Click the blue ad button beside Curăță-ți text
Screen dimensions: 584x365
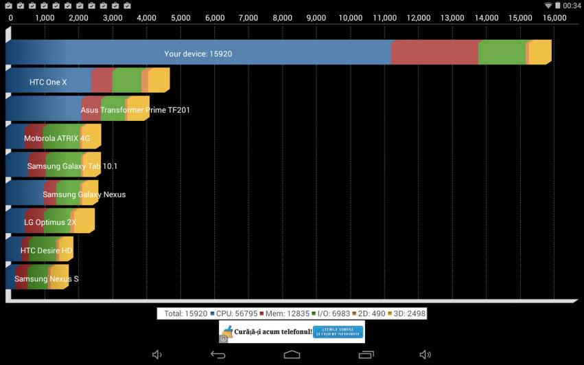point(338,331)
